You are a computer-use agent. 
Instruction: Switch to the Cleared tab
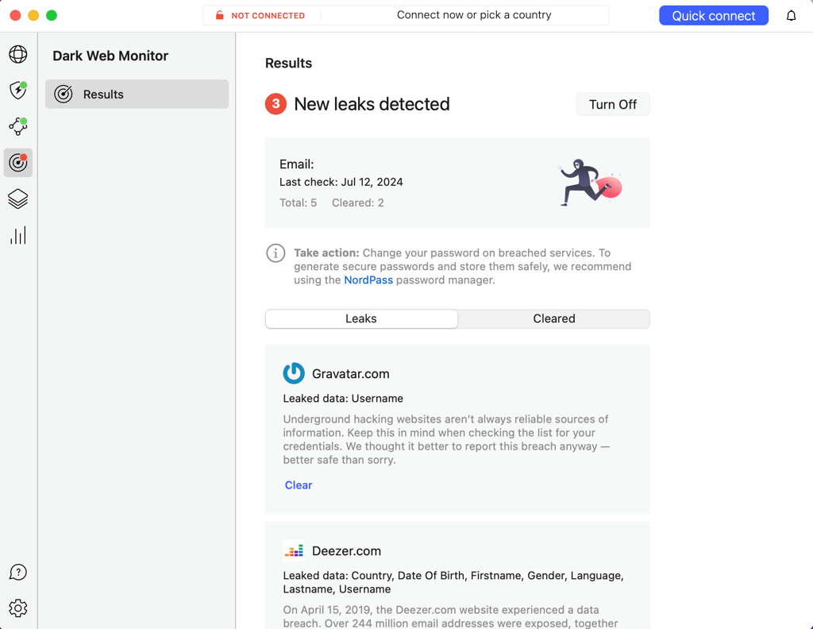553,318
